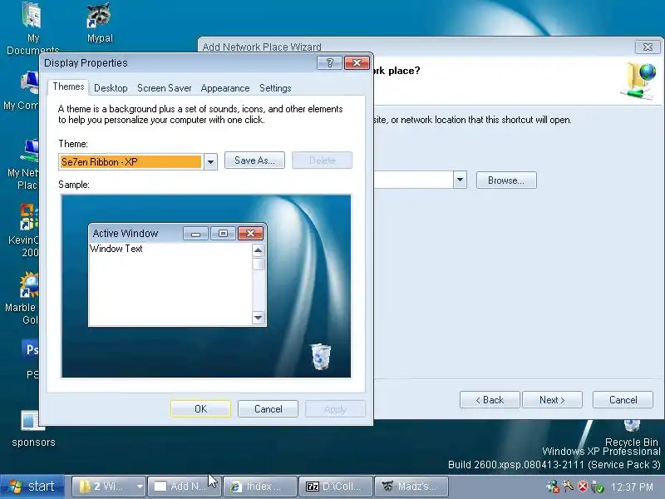
Task: Click the 12:37 PM taskbar clock
Action: click(x=632, y=487)
